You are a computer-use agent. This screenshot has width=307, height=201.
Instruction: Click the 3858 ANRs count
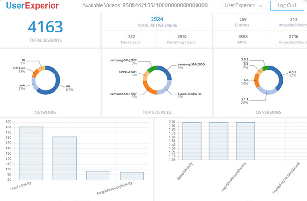[243, 37]
